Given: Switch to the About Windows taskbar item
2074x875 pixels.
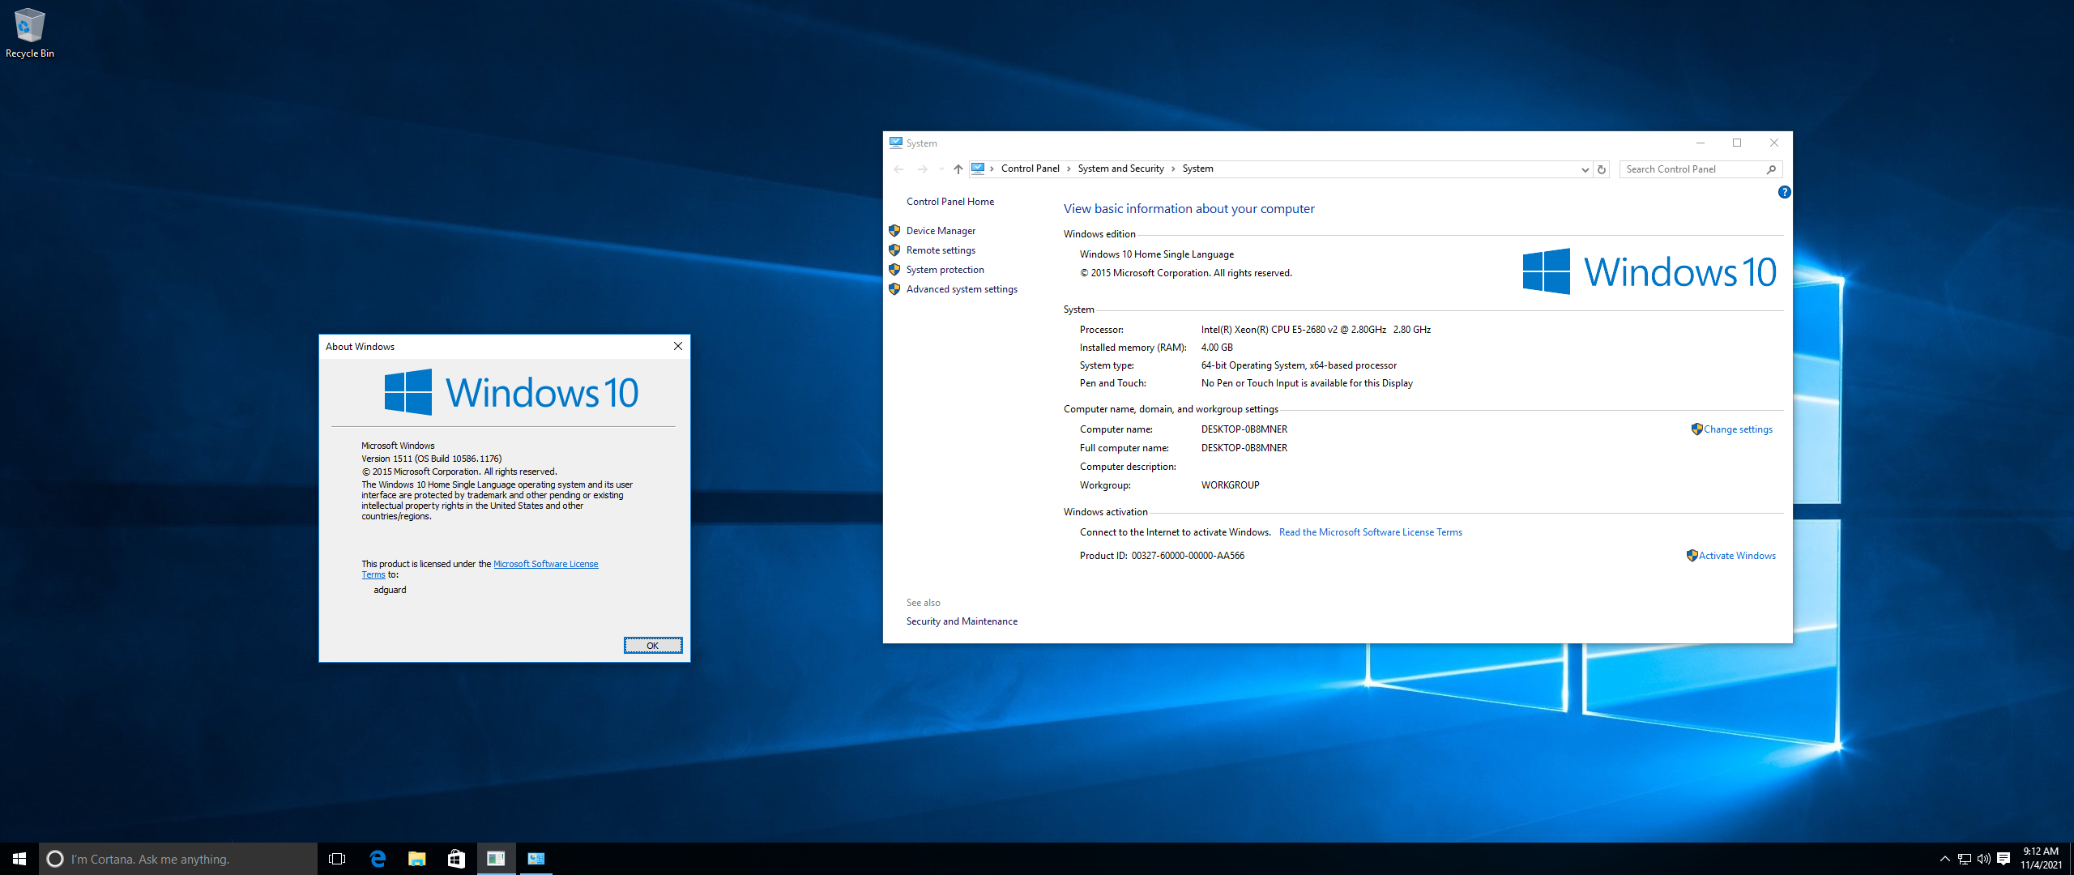Looking at the screenshot, I should [496, 859].
